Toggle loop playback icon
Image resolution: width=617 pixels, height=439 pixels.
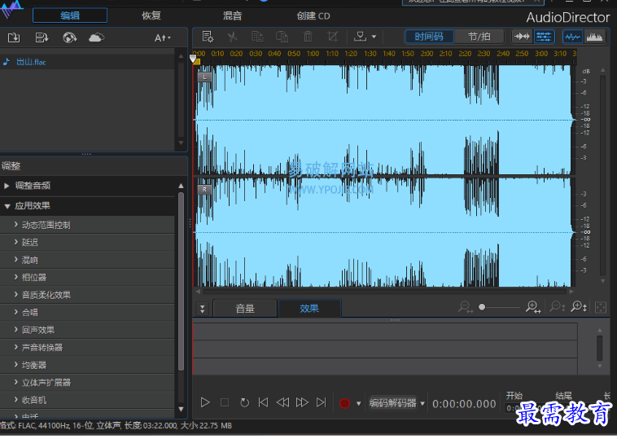tap(244, 402)
